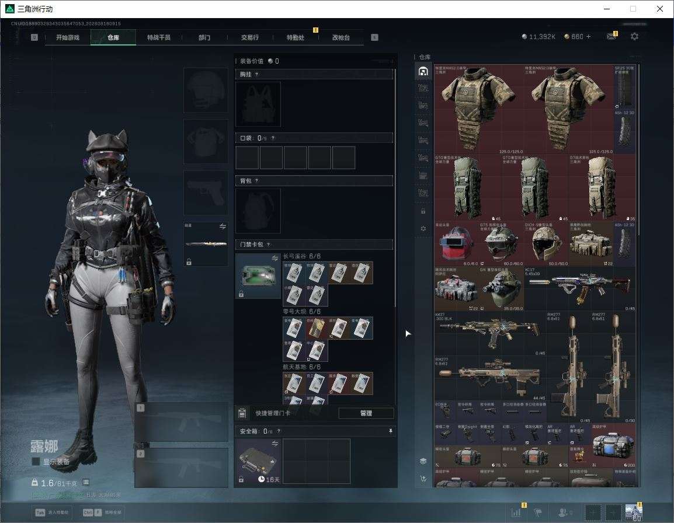Viewport: 674px width, 523px height.
Task: Open the weight details list icon
Action: (85, 483)
